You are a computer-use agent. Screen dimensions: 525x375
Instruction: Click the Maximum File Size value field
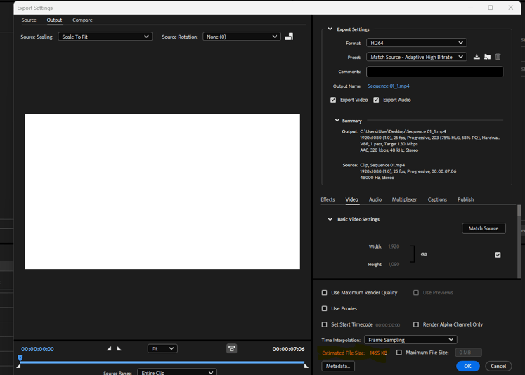[x=468, y=353]
